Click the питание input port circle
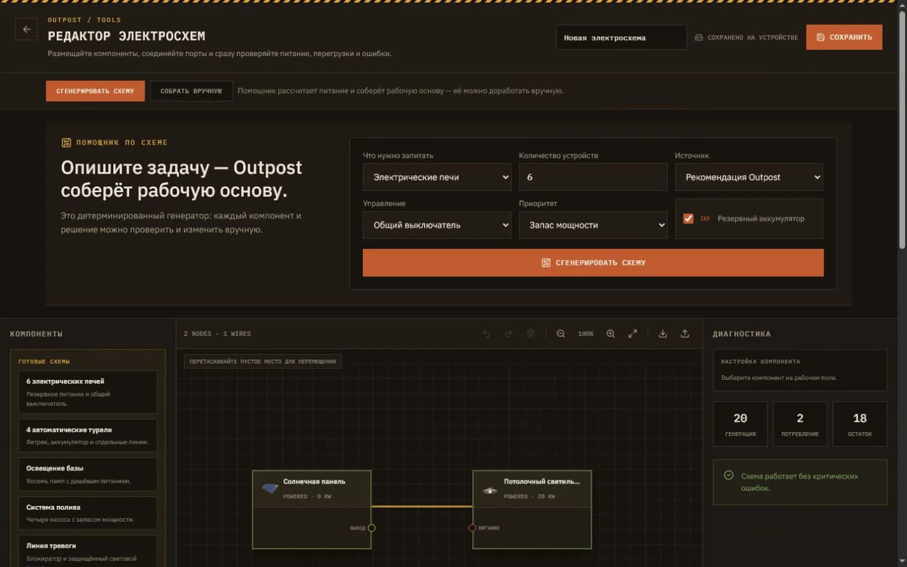The width and height of the screenshot is (907, 567). 472,528
